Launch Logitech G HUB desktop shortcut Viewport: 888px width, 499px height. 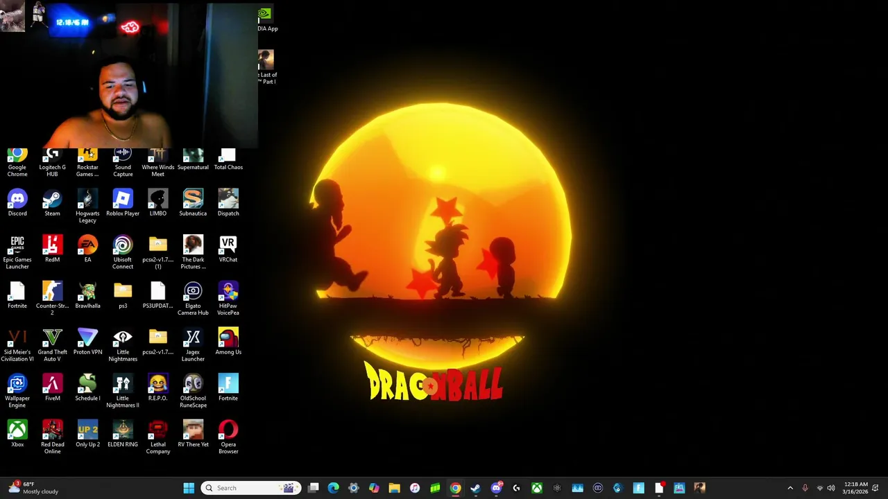click(52, 163)
